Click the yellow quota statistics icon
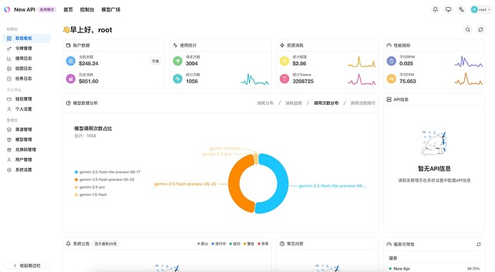Image resolution: width=495 pixels, height=272 pixels. pos(284,61)
